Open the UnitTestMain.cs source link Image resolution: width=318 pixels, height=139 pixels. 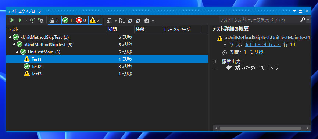coord(262,45)
